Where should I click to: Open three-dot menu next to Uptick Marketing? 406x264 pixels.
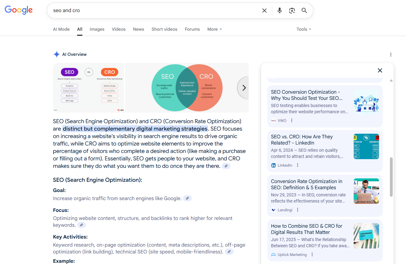(312, 255)
